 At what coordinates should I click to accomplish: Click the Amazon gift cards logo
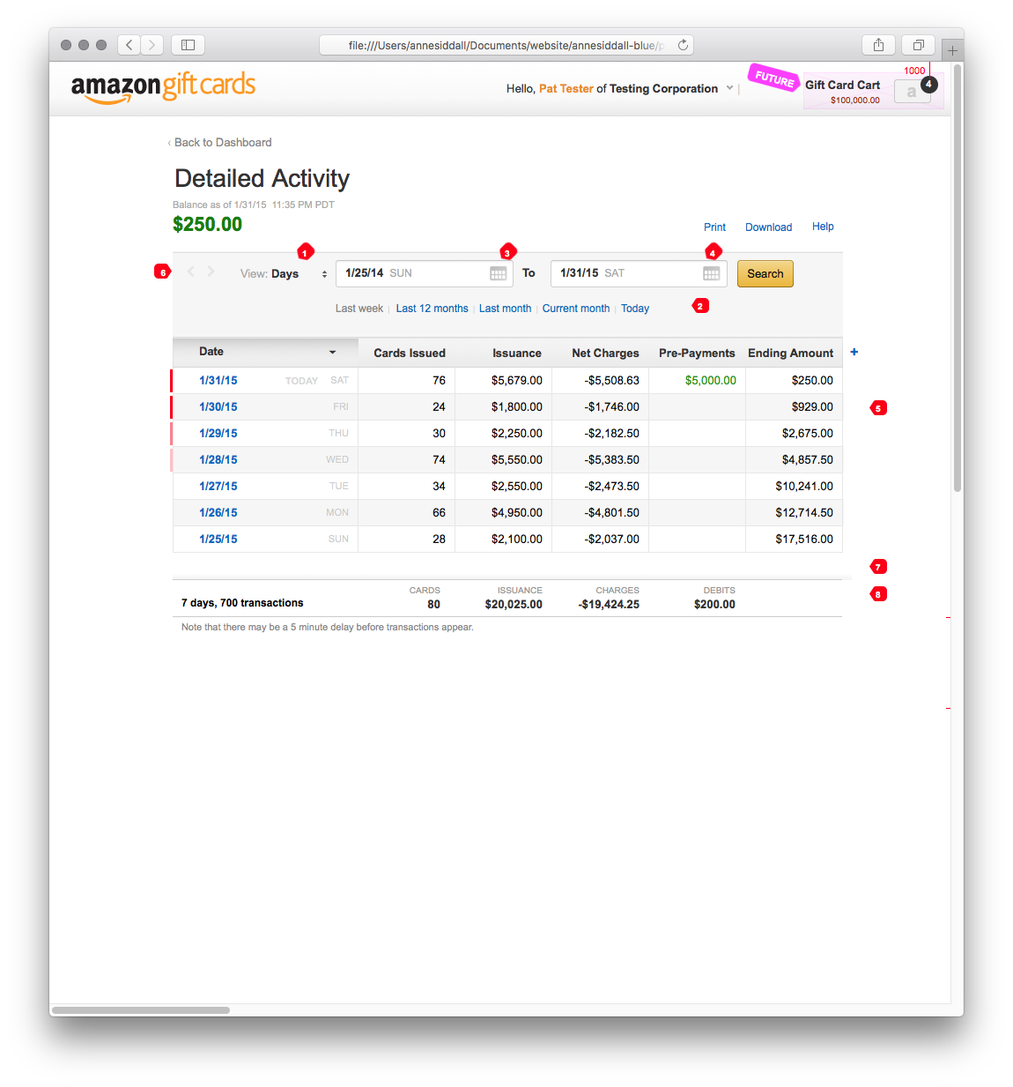click(x=163, y=87)
